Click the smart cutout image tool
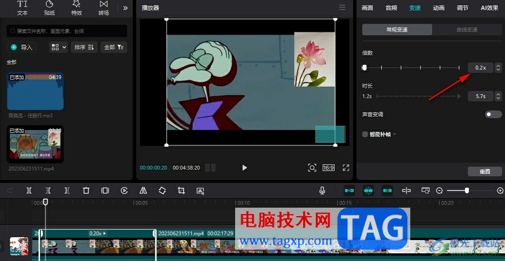 (x=200, y=191)
